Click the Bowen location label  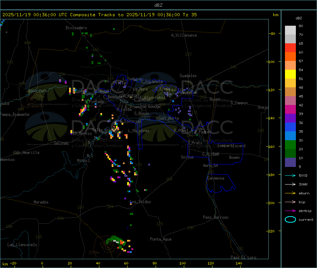pyautogui.click(x=235, y=157)
